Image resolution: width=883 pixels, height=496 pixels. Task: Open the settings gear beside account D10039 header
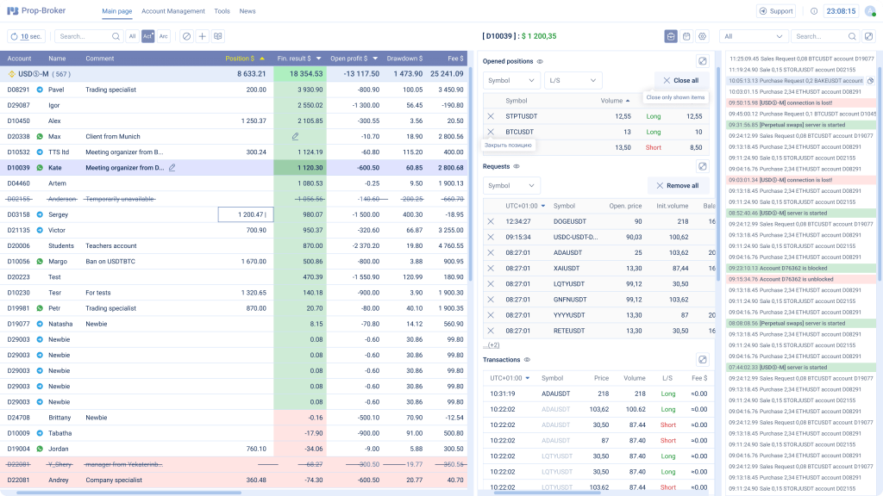pos(700,36)
